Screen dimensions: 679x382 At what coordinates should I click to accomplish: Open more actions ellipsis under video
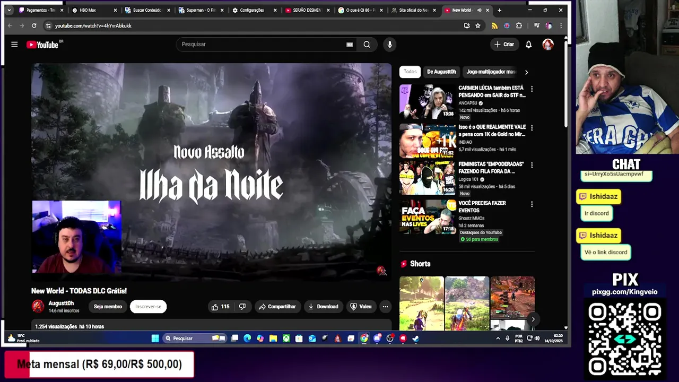click(x=386, y=307)
